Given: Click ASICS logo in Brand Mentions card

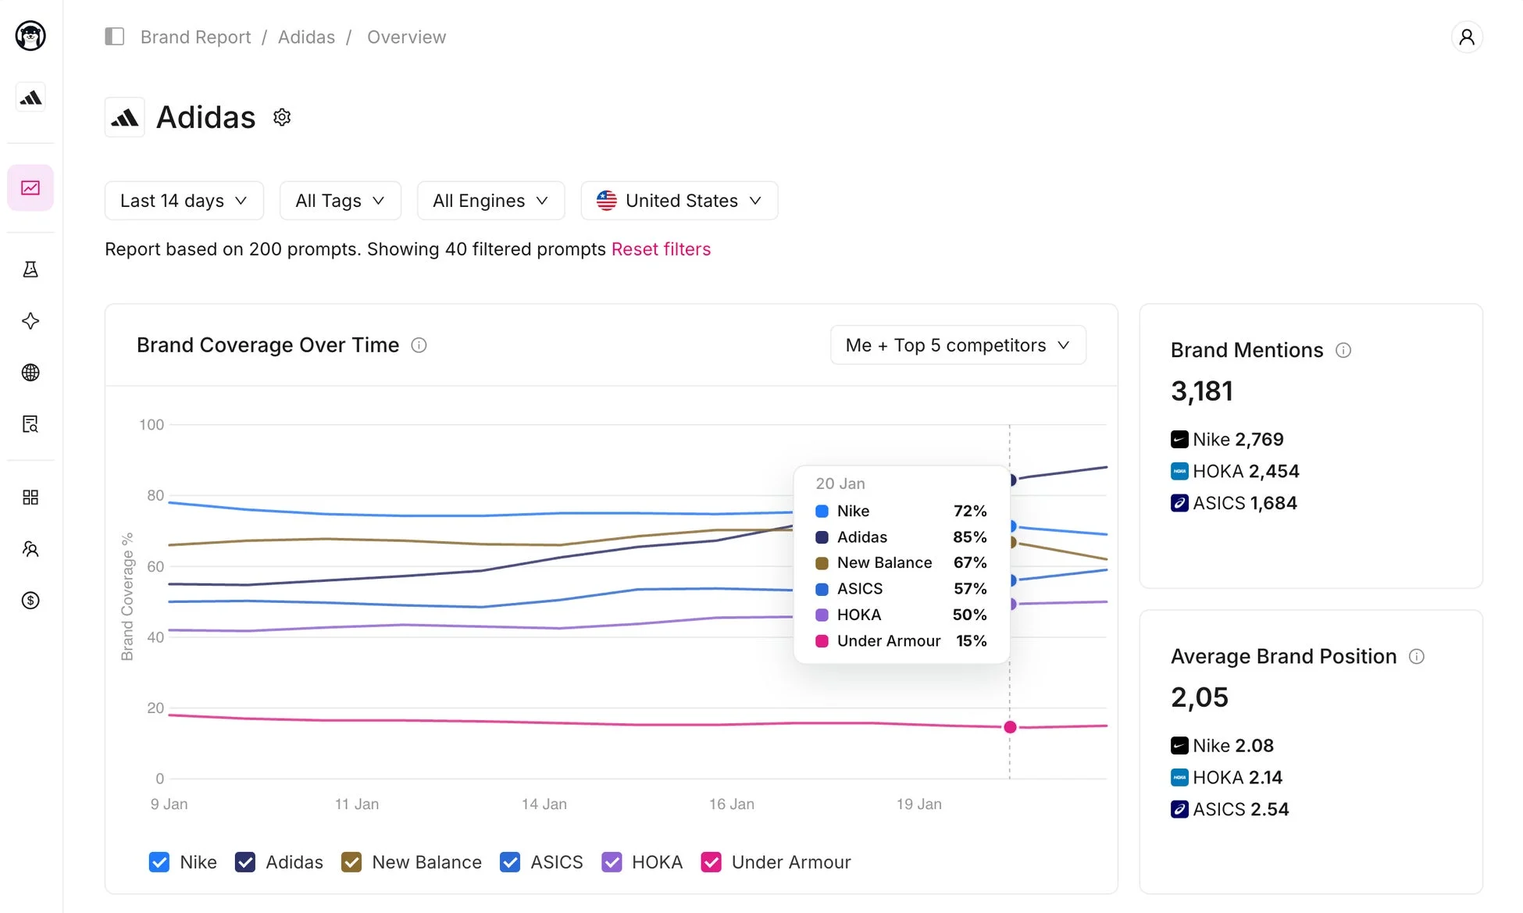Looking at the screenshot, I should pyautogui.click(x=1179, y=504).
